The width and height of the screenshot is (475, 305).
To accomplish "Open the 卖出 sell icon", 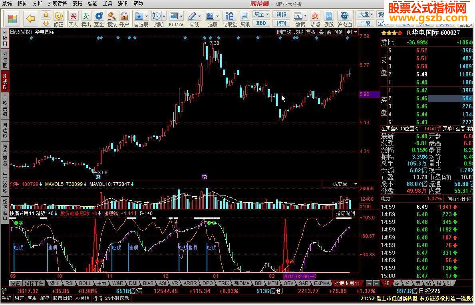I will coord(86,19).
